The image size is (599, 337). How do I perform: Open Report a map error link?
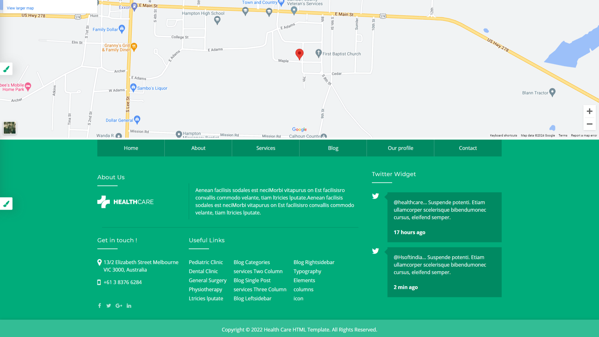pyautogui.click(x=584, y=135)
